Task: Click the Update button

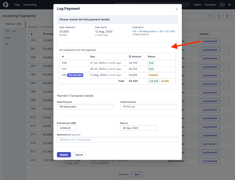Action: point(64,155)
